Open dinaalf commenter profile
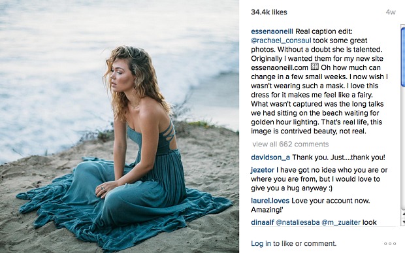Viewport: 405px width, 253px height. (263, 222)
